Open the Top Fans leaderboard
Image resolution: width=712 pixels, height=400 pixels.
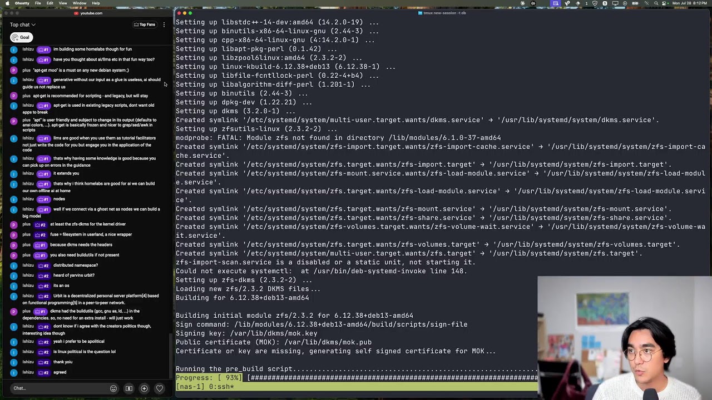[x=145, y=24]
